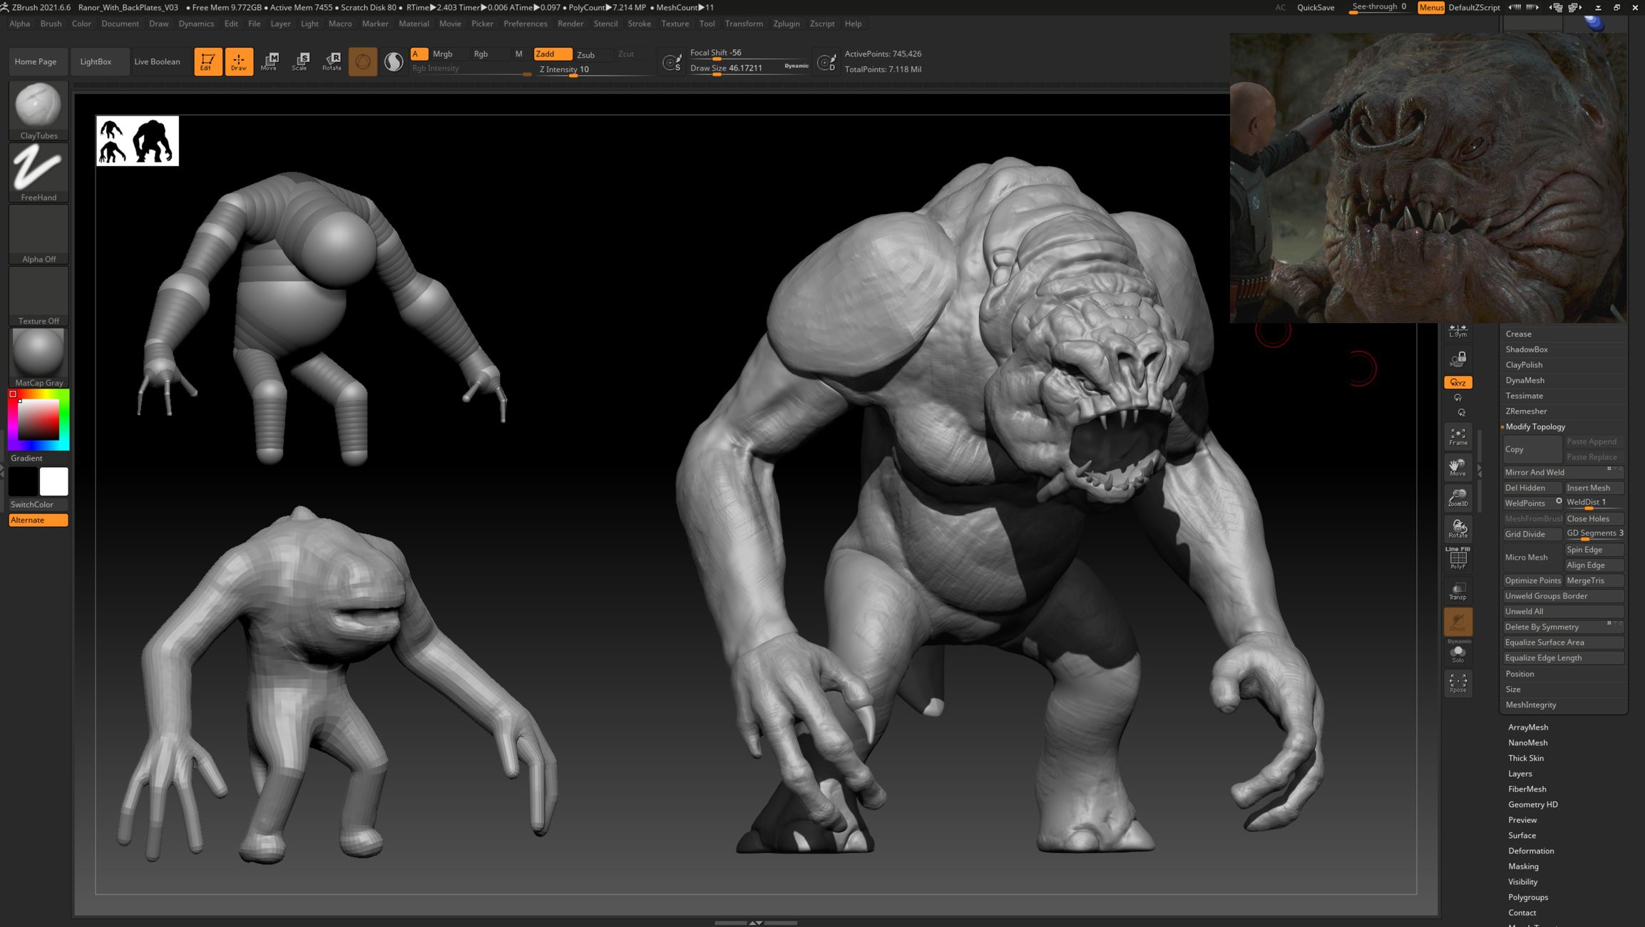Screen dimensions: 1645x927
Task: Open the Render menu
Action: tap(570, 24)
